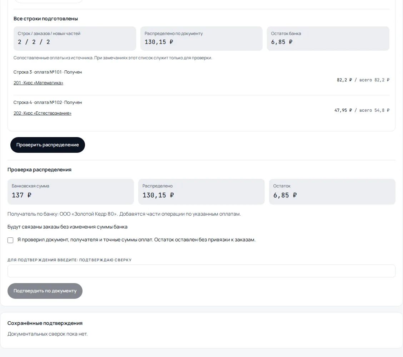
Task: Click the "Банковская сумма" value 137 ₽
Action: [21, 195]
